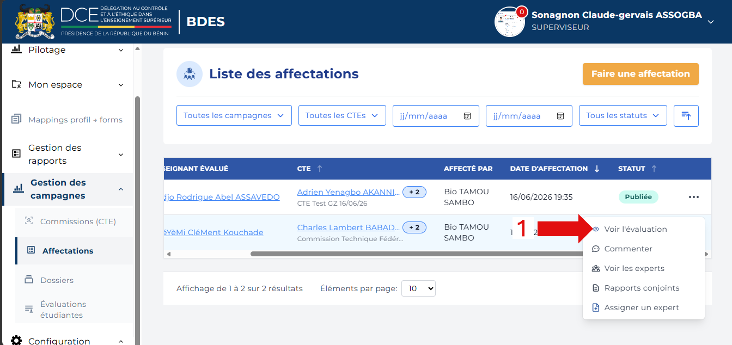This screenshot has width=732, height=345.
Task: Open Tous les statuts dropdown
Action: coord(623,115)
